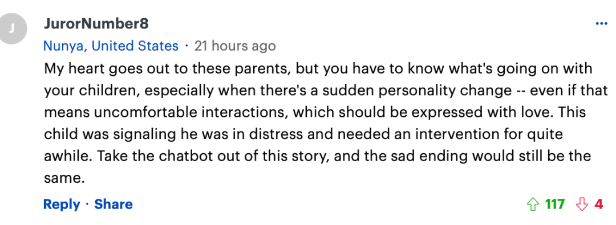Click the 21 hours ago timestamp
Screen dimensions: 616x225
235,46
